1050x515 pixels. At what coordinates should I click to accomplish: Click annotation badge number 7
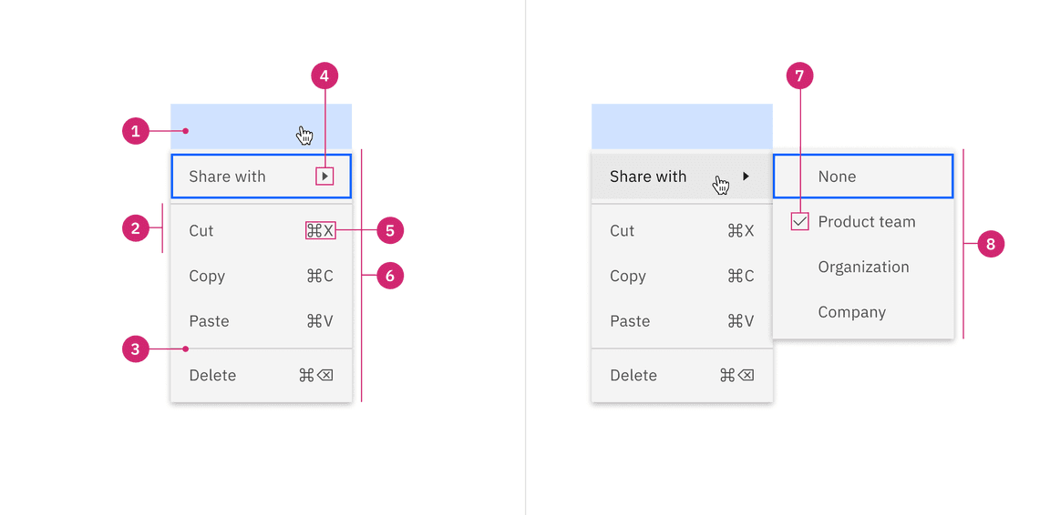799,76
